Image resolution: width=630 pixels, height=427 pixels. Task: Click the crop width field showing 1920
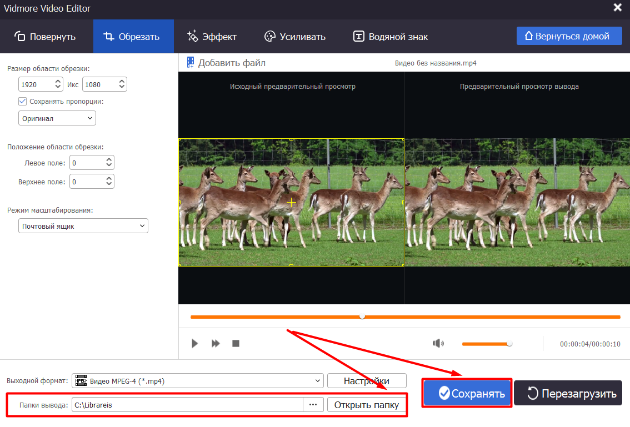tap(36, 84)
